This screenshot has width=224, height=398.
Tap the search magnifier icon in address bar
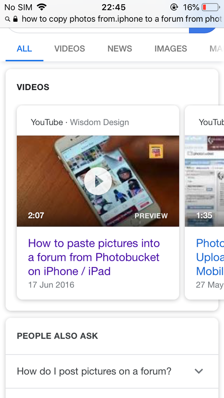(8, 19)
